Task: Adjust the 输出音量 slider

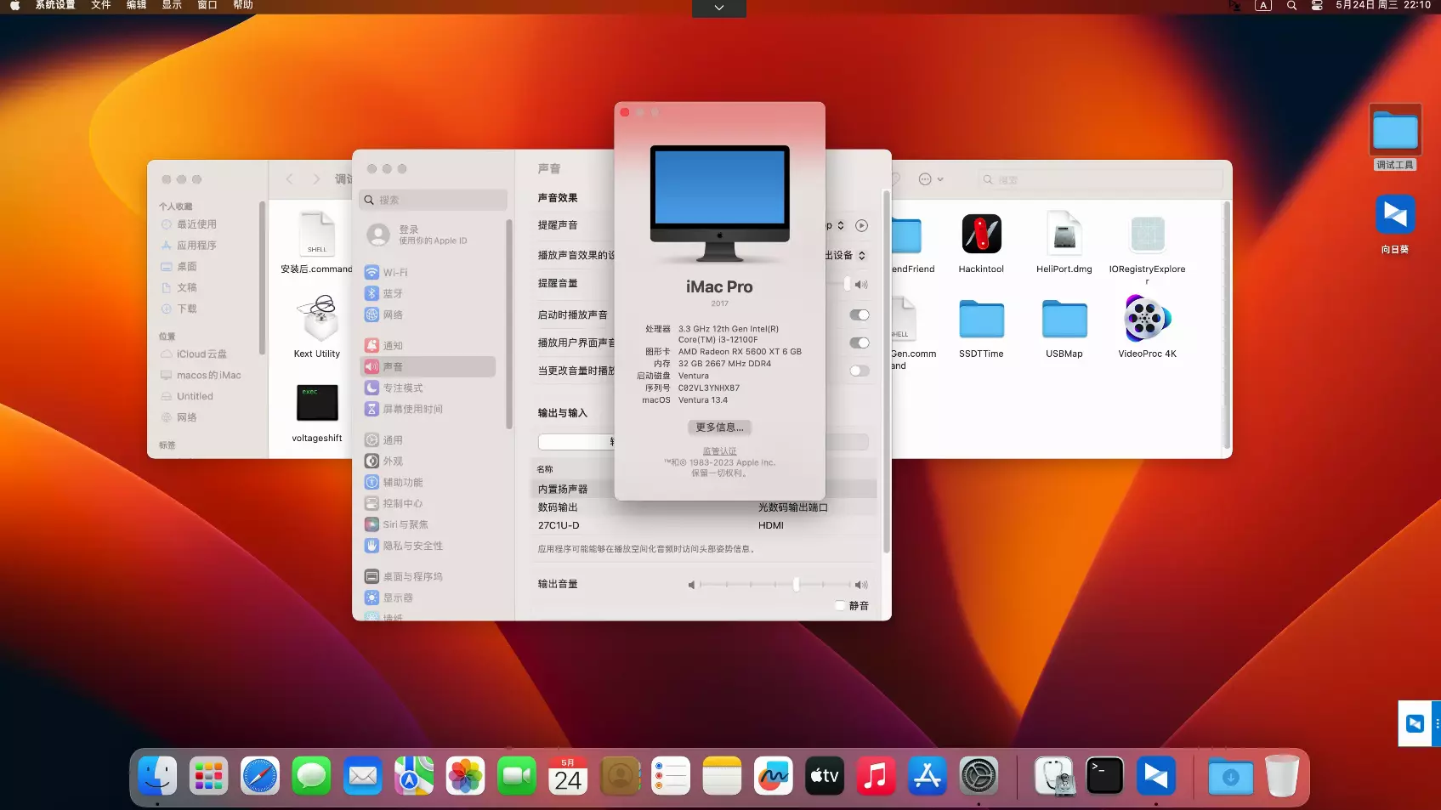Action: [796, 585]
